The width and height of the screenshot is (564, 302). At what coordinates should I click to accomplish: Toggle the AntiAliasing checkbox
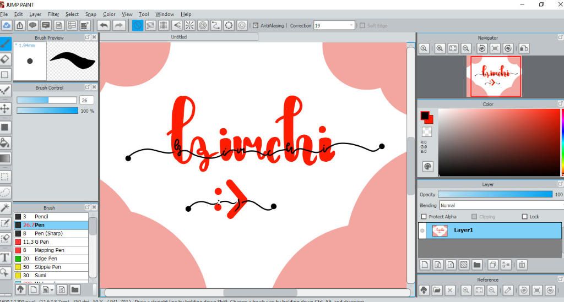tap(256, 25)
